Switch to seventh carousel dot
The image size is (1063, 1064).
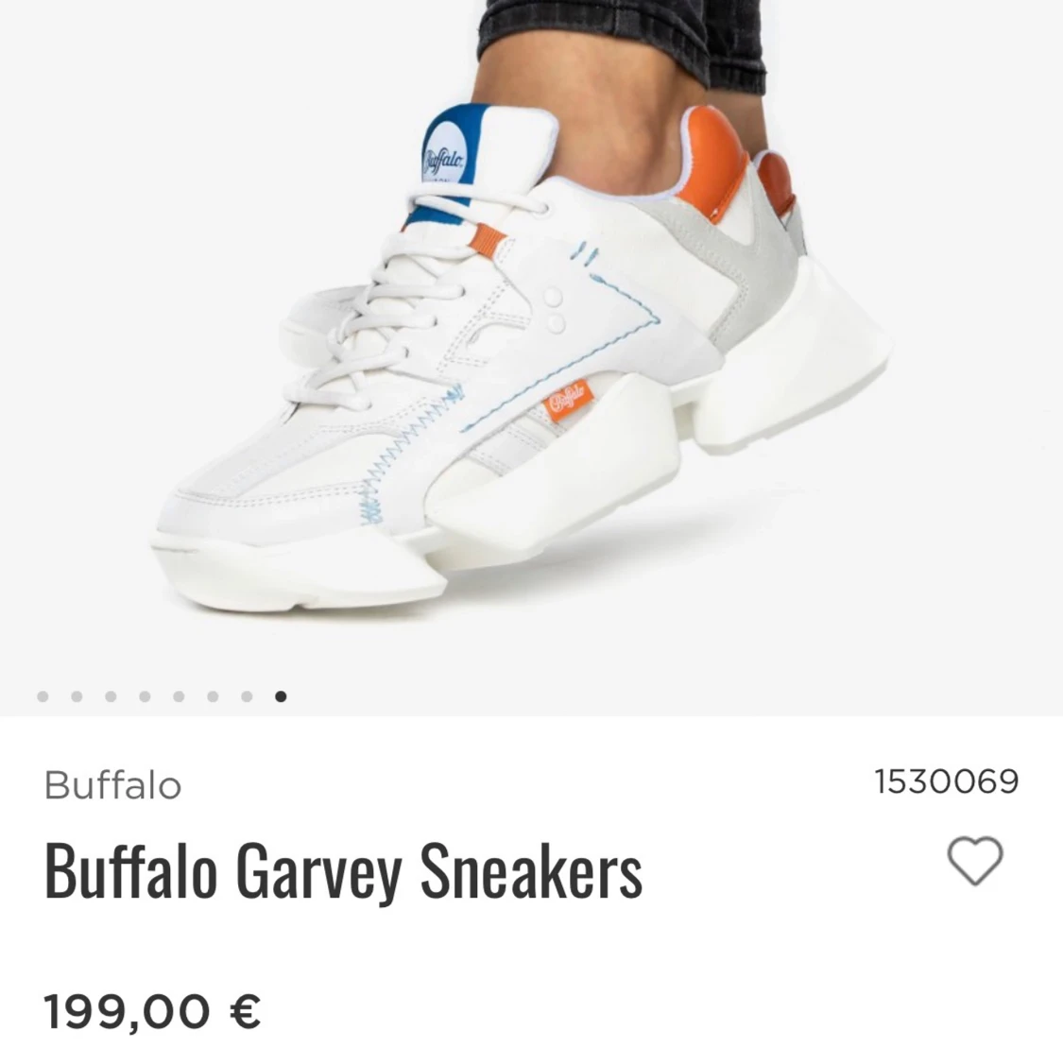247,696
